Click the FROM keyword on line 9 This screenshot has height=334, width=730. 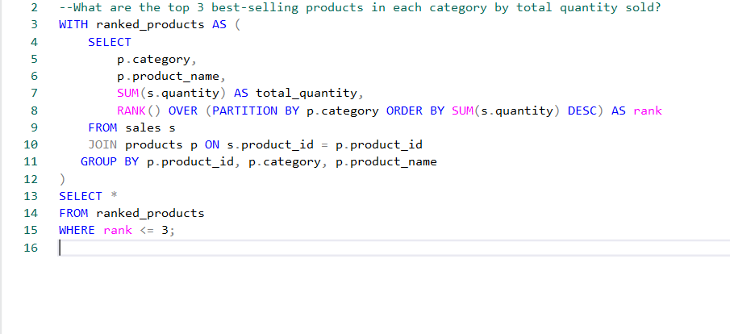click(102, 127)
